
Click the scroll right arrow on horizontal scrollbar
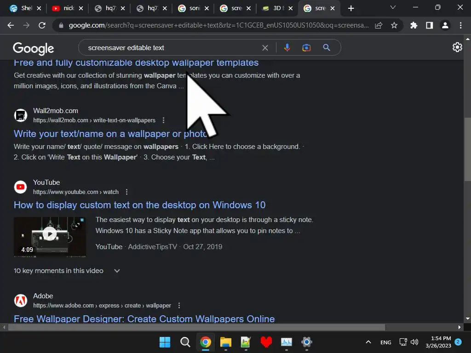[x=460, y=327]
